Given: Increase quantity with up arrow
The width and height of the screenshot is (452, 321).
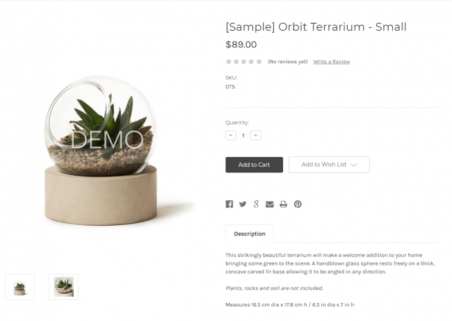Looking at the screenshot, I should pos(255,135).
